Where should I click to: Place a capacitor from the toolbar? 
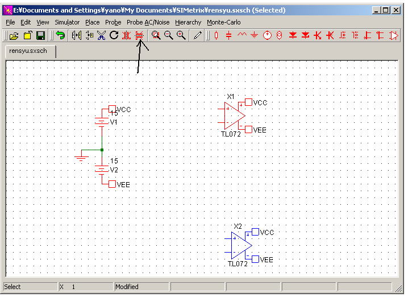coord(228,35)
